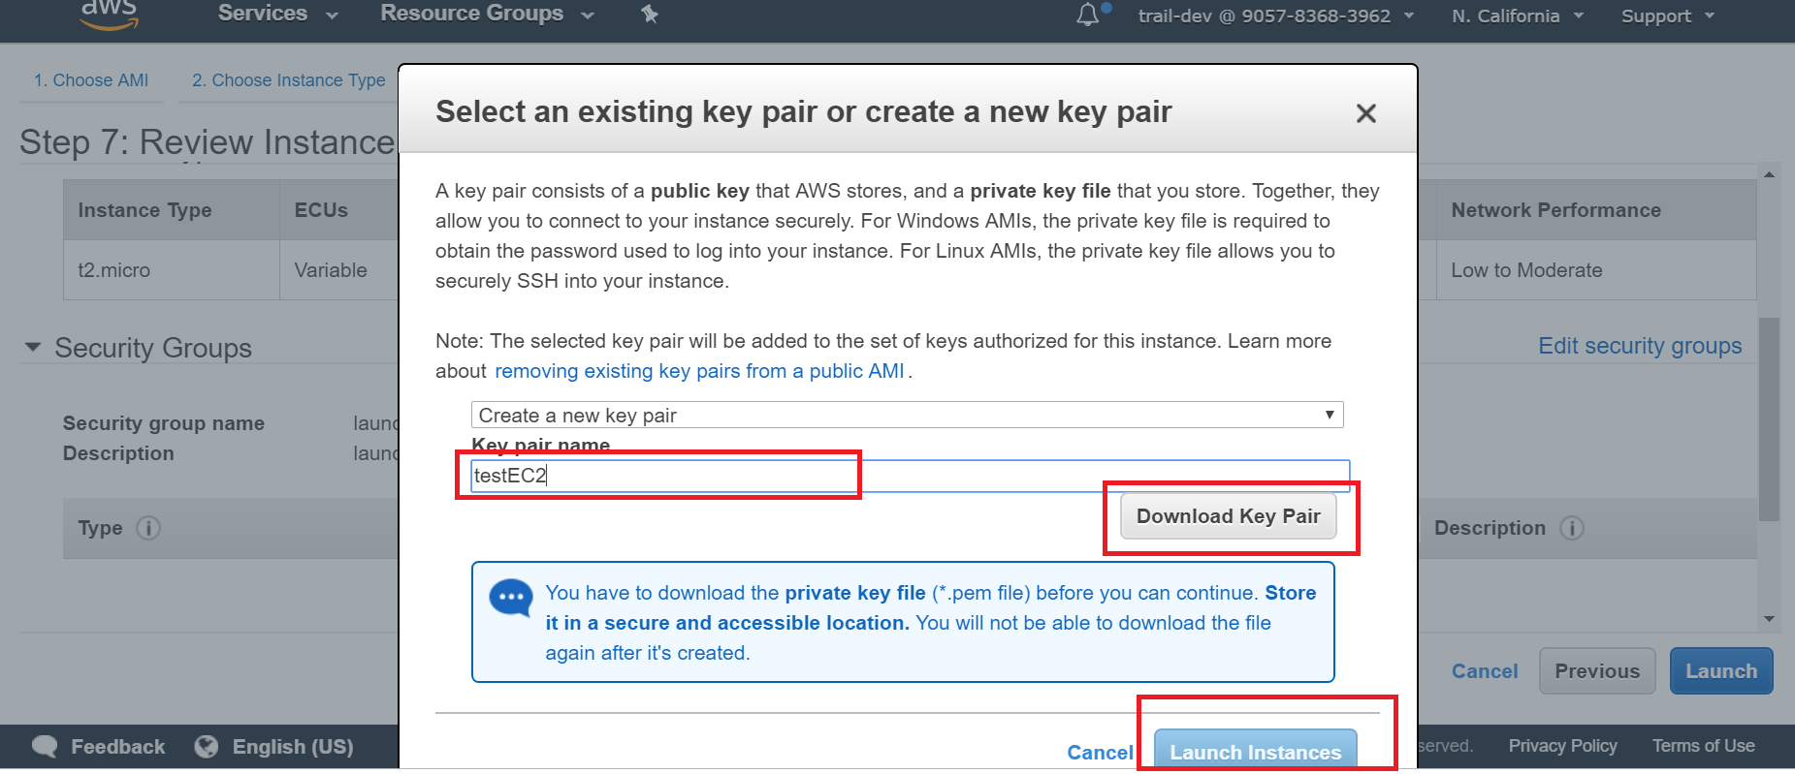Screen dimensions: 1795x774
Task: Open 'removing existing key pairs' link
Action: coord(699,371)
